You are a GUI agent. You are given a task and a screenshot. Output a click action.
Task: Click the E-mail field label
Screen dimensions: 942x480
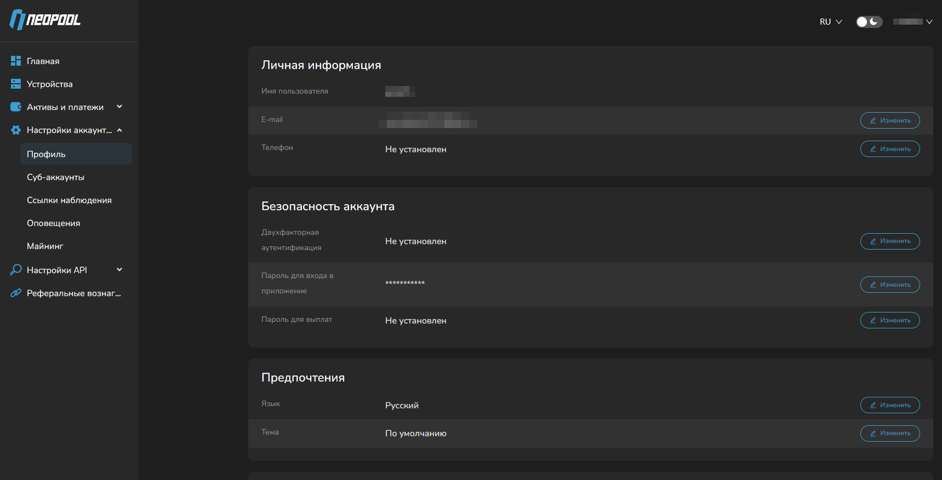[x=272, y=119]
